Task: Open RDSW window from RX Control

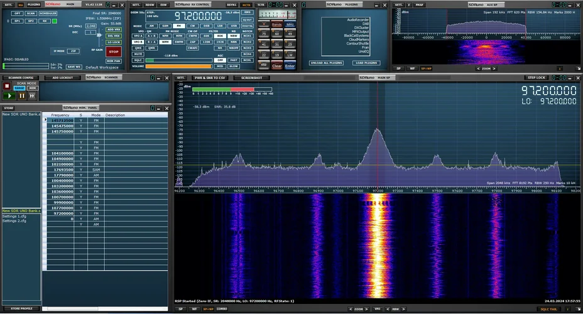Action: (x=150, y=5)
